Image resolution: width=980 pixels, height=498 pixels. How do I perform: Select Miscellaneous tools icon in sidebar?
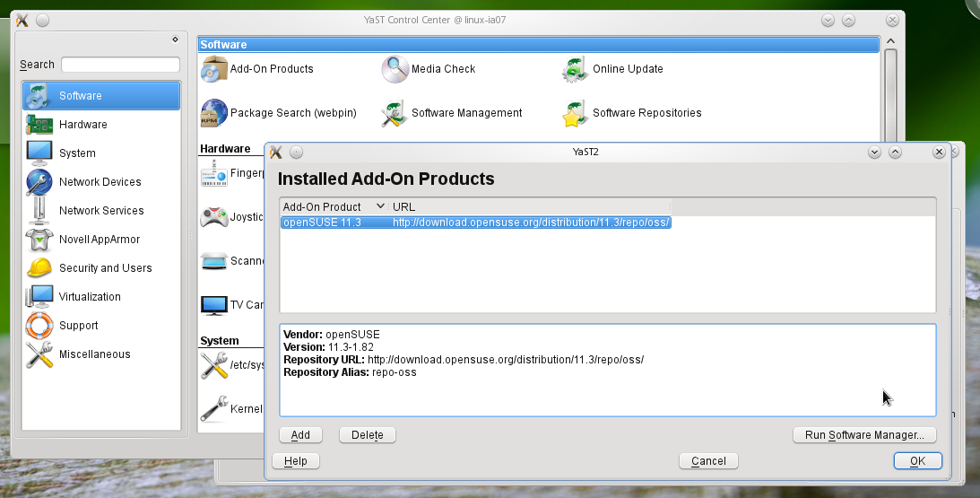pos(39,354)
